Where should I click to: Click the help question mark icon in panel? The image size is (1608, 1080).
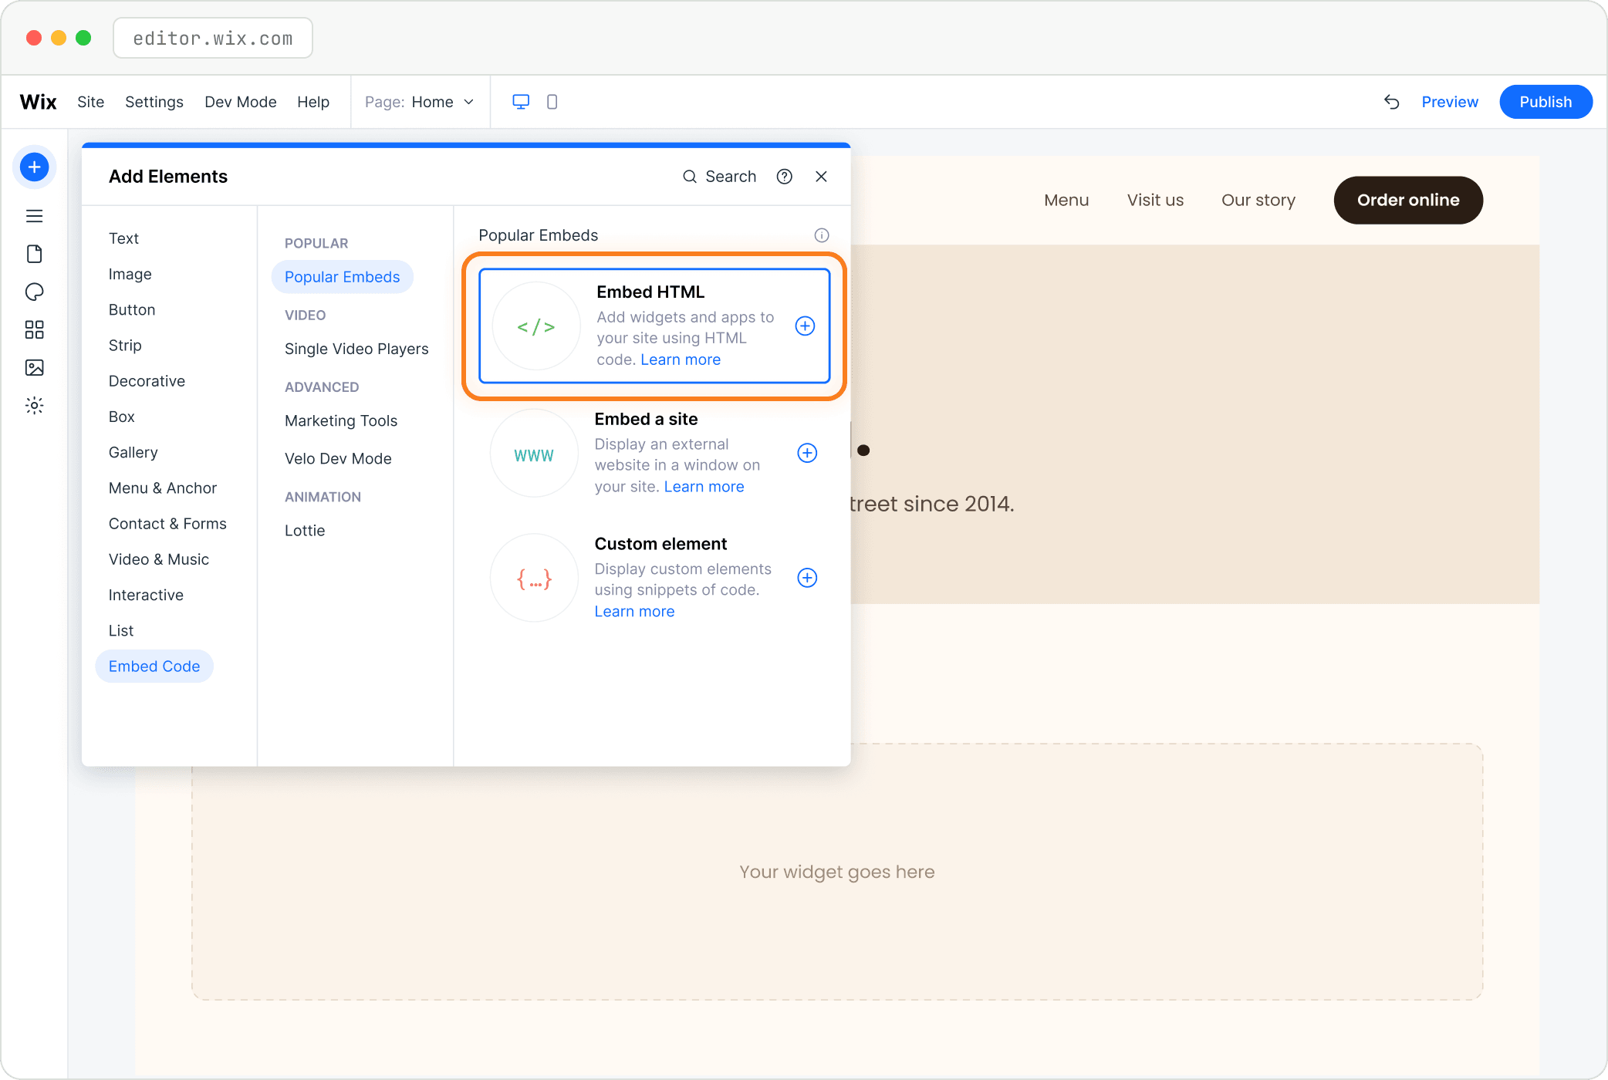(x=784, y=177)
